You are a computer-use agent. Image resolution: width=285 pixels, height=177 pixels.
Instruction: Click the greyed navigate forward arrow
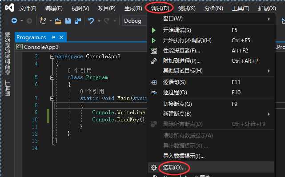tap(29, 21)
